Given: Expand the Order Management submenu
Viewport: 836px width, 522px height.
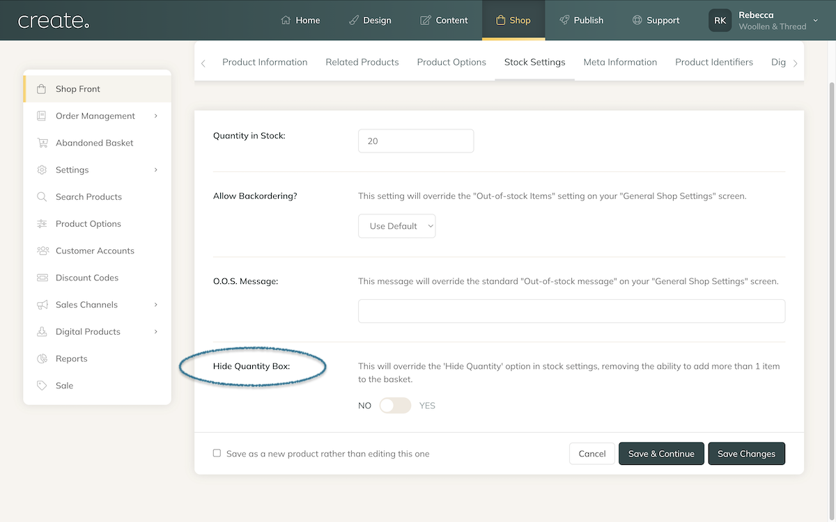Looking at the screenshot, I should point(155,116).
